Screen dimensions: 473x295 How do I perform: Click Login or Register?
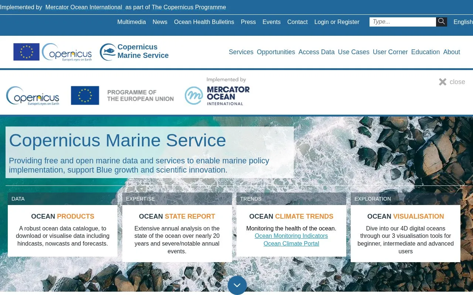[x=337, y=22]
